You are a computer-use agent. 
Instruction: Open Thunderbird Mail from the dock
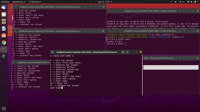pos(4,7)
